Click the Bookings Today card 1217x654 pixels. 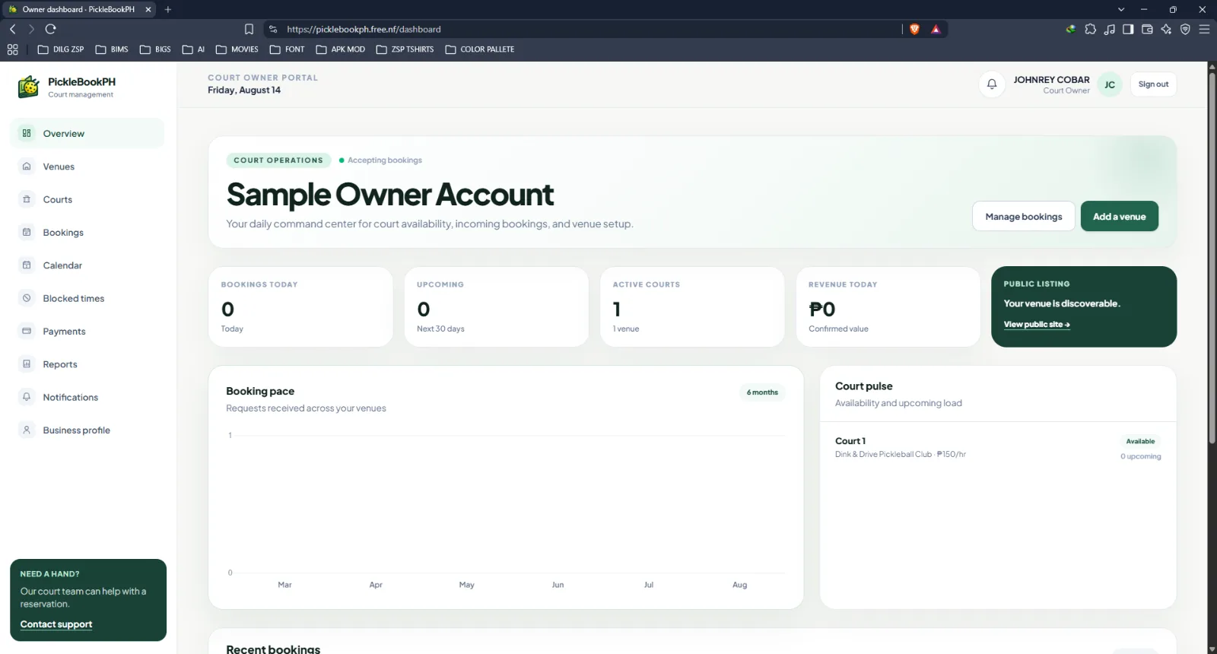pos(300,306)
